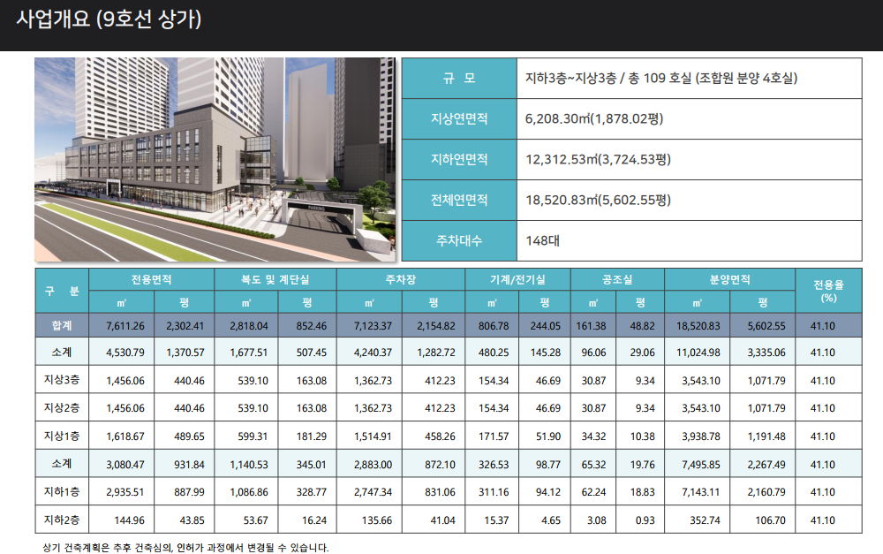Click the '지상1층' row label
Screen dimensions: 883x554
point(62,436)
